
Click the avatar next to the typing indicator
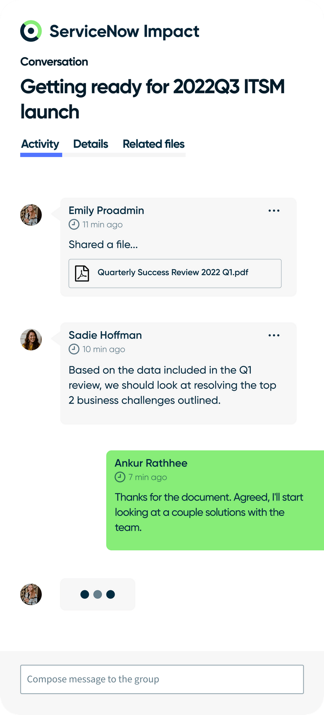tap(31, 594)
